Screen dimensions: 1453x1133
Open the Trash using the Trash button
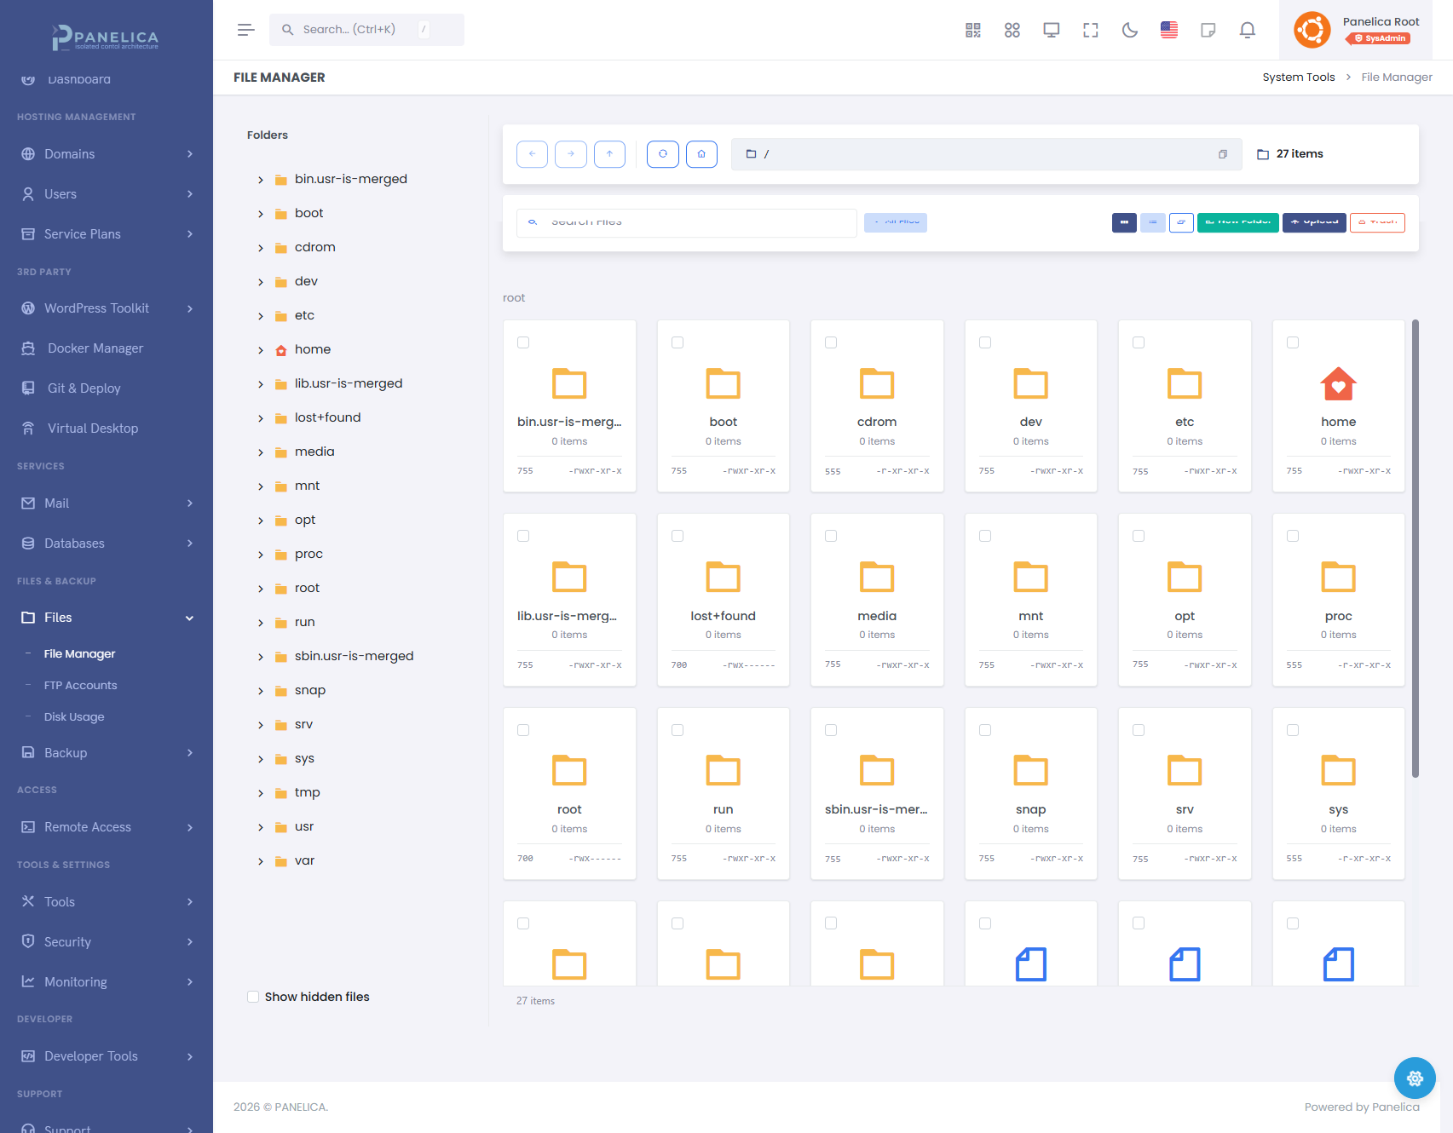(x=1377, y=222)
